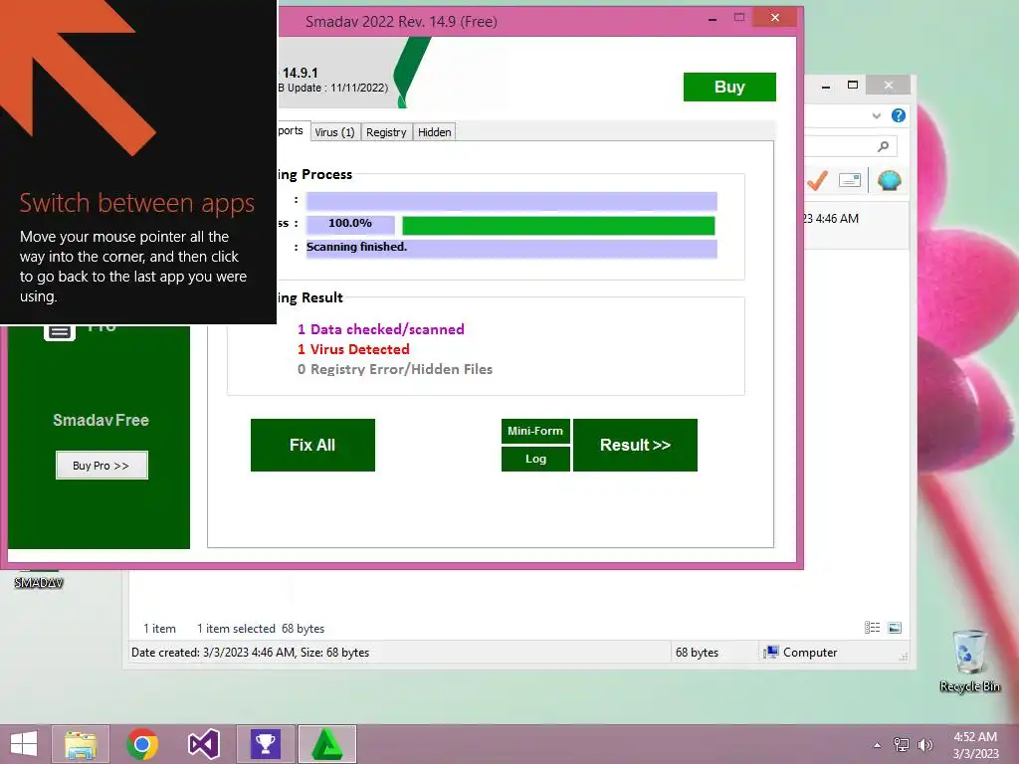Screen dimensions: 1019x764
Task: Open Visual Studio from taskbar
Action: tap(203, 744)
